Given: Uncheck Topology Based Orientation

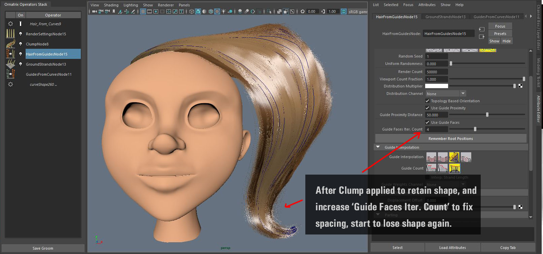Looking at the screenshot, I should [428, 101].
